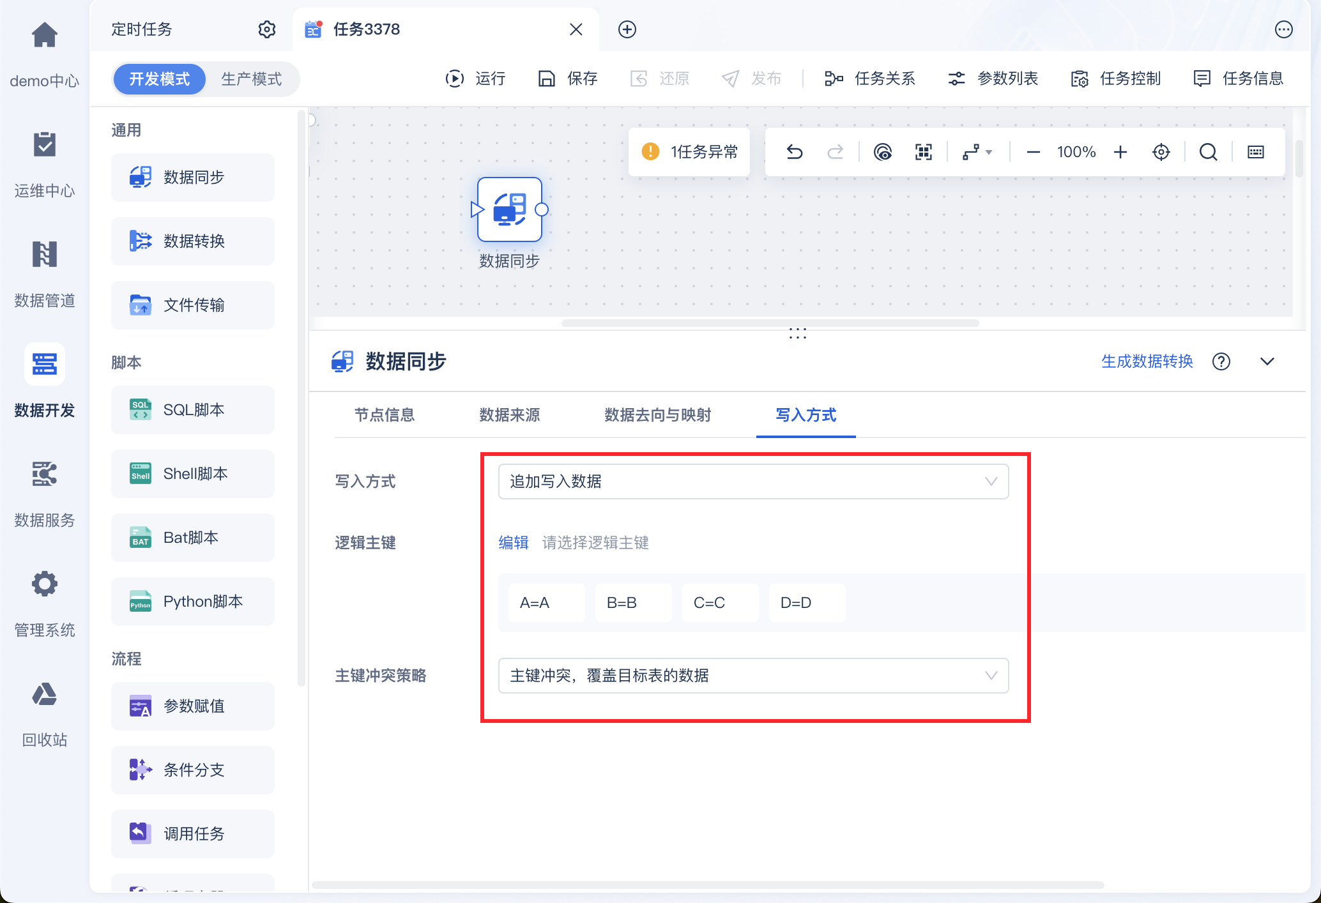Image resolution: width=1321 pixels, height=903 pixels.
Task: Open settings gear beside 定时任务
Action: tap(266, 29)
